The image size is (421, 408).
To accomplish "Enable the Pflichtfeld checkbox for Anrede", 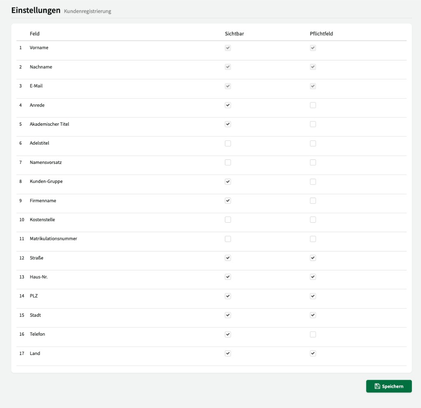I will [313, 105].
